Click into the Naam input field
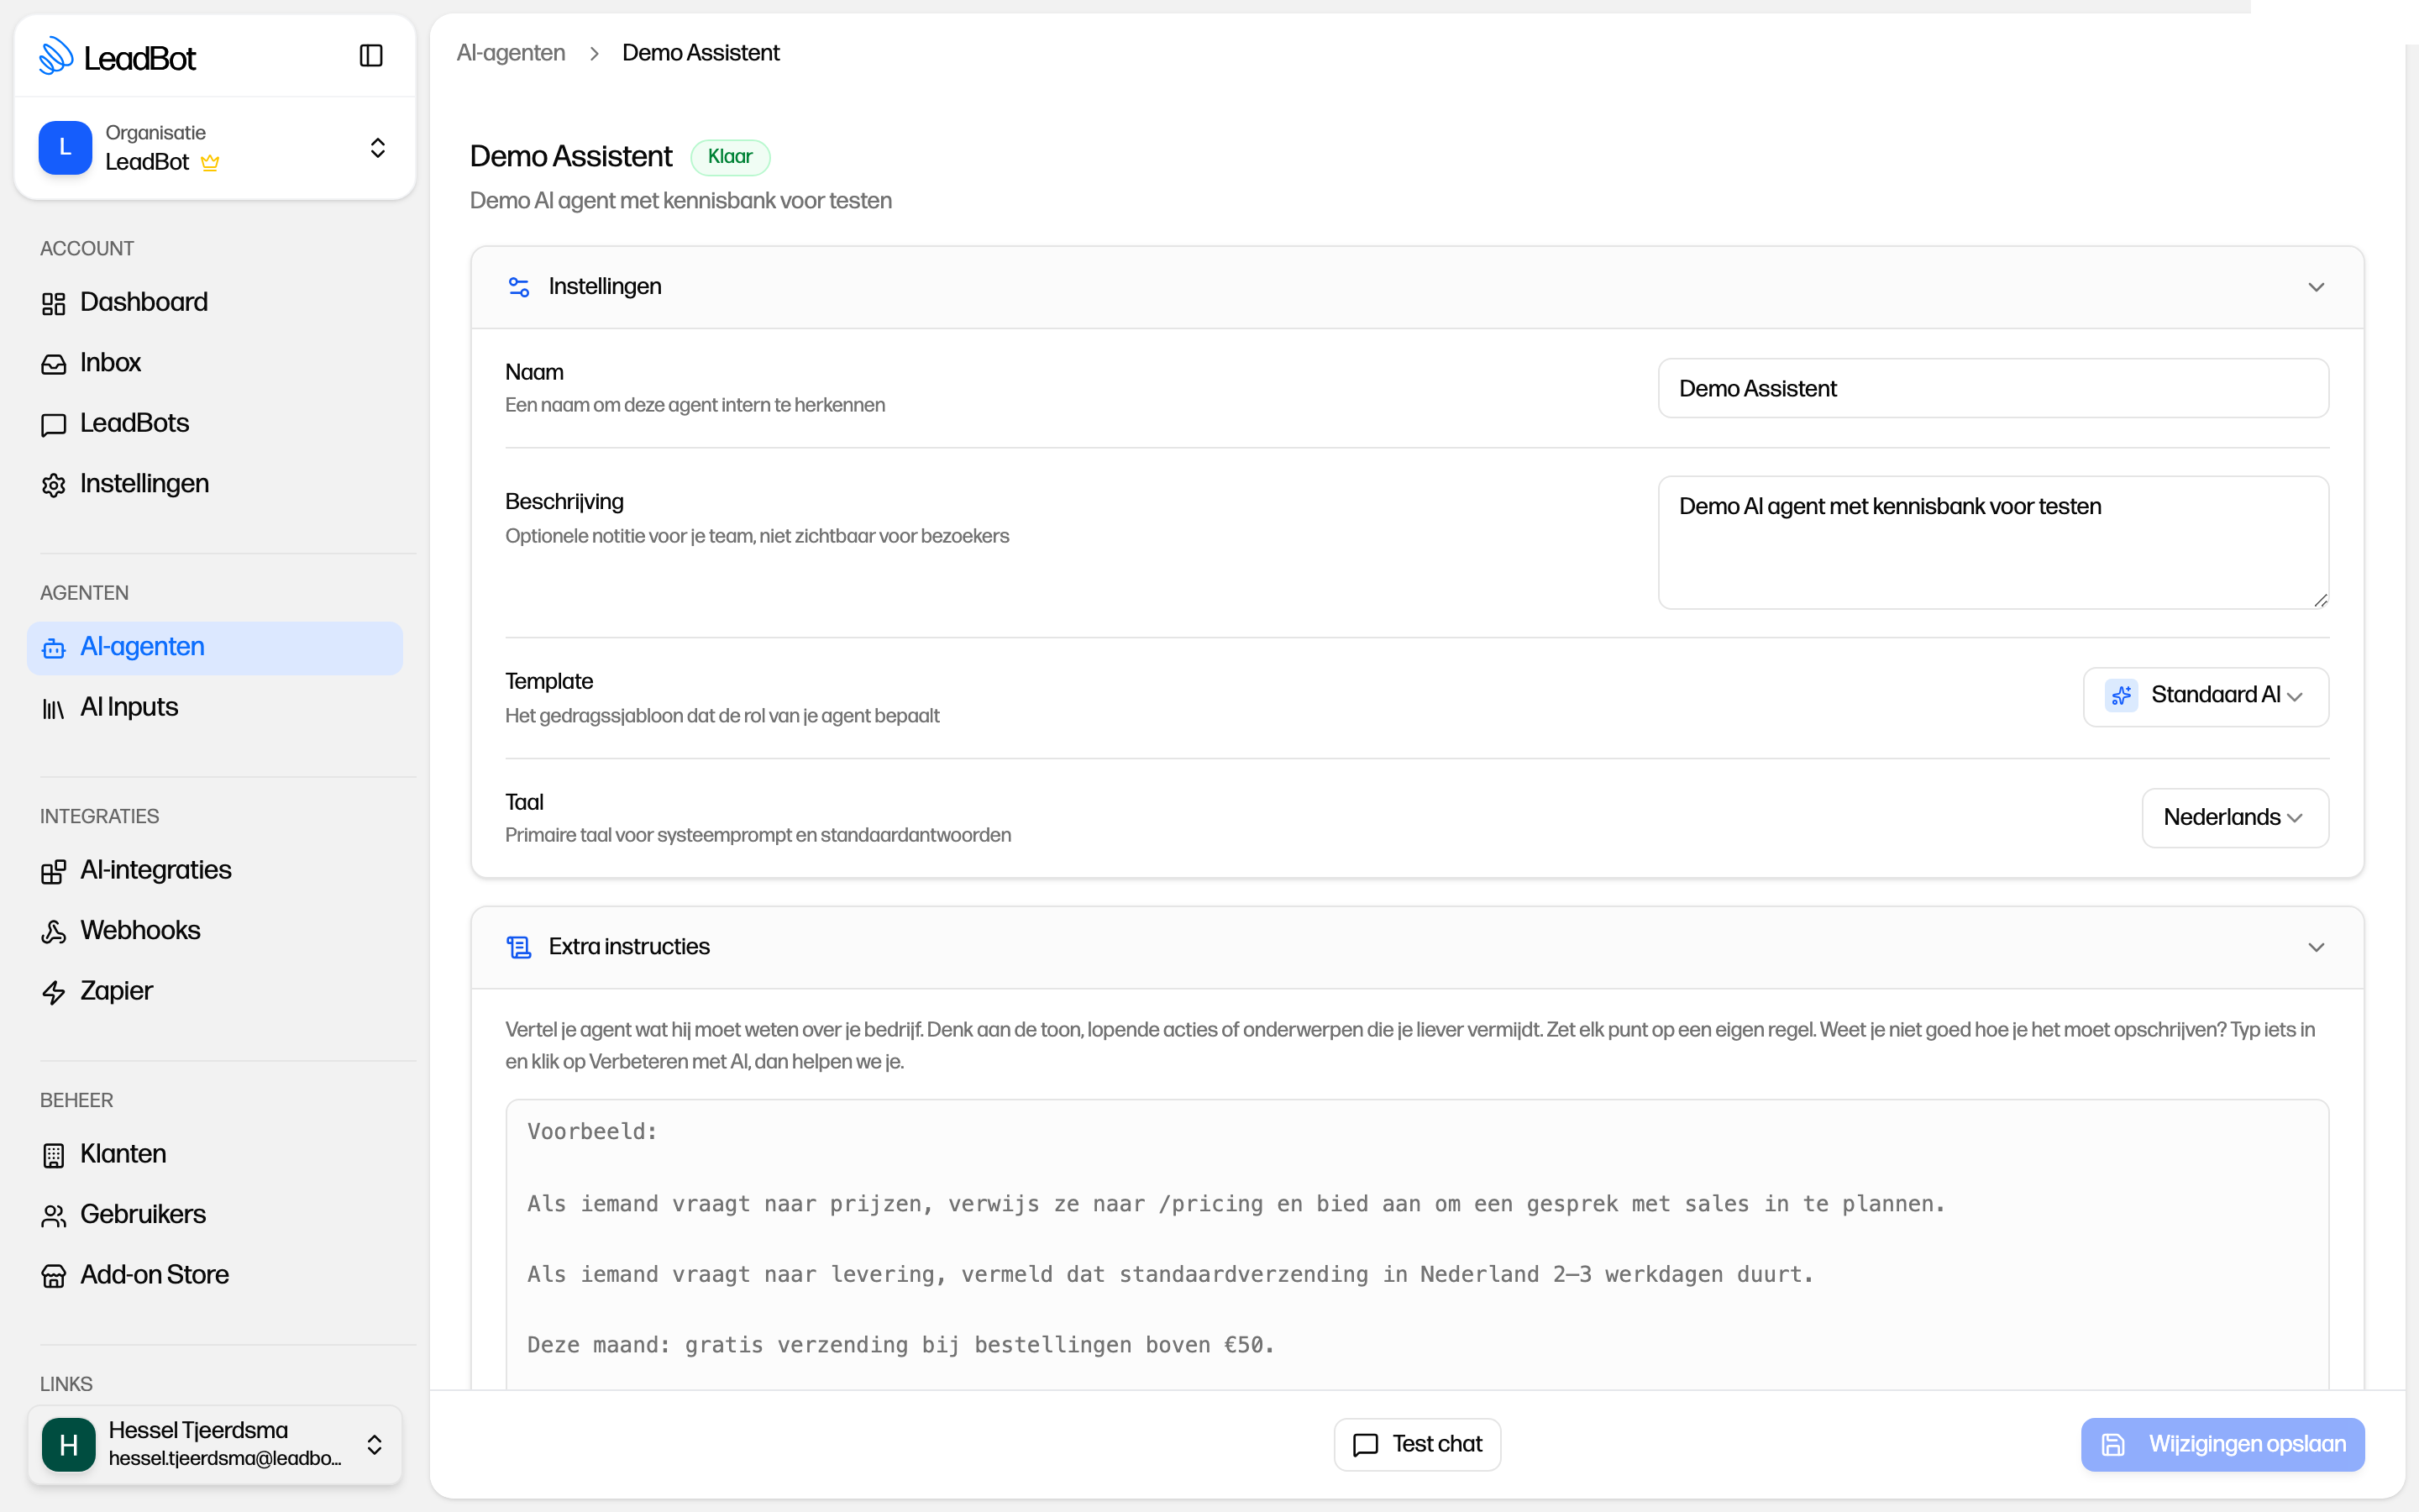This screenshot has height=1512, width=2419. click(x=1993, y=388)
